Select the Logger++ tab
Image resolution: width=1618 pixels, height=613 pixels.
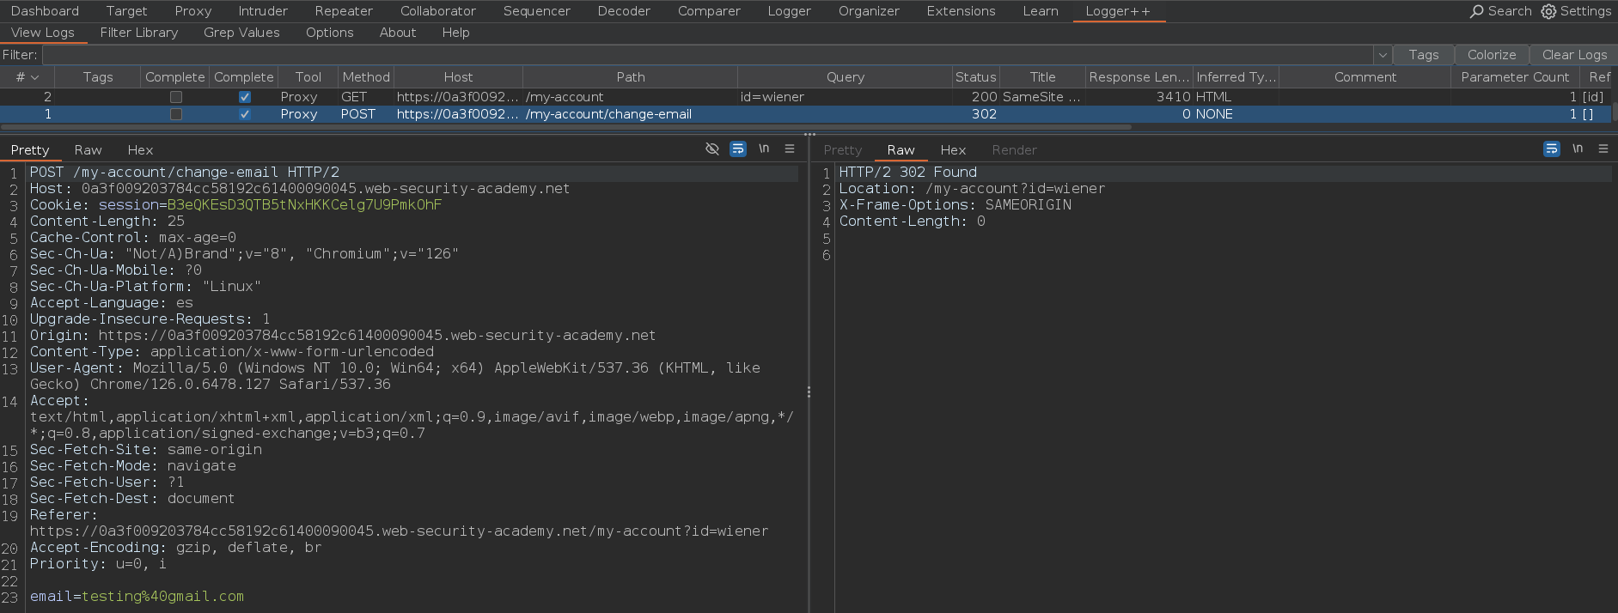pos(1118,11)
